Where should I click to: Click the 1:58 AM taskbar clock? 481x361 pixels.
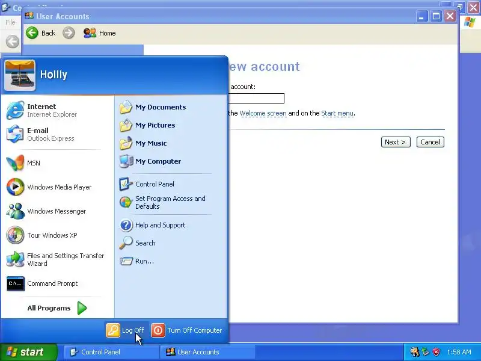tap(459, 352)
